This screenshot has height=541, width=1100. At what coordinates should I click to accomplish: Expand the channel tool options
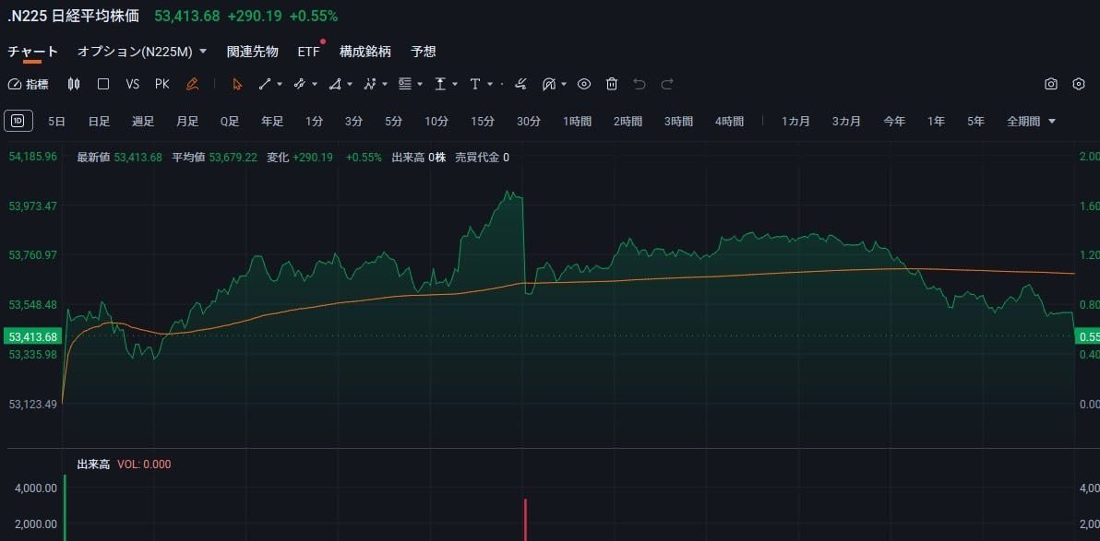click(x=315, y=84)
